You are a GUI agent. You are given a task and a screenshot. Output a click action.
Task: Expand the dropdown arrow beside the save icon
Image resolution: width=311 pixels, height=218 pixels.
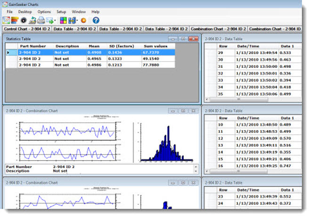77,21
